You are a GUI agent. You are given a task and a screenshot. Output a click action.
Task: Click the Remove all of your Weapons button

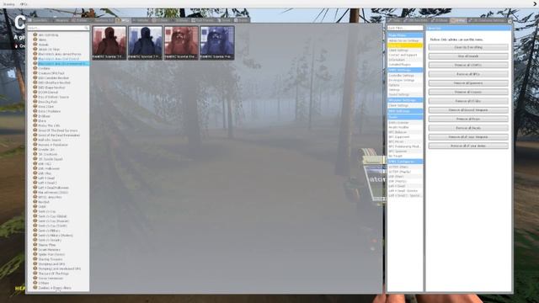[468, 136]
